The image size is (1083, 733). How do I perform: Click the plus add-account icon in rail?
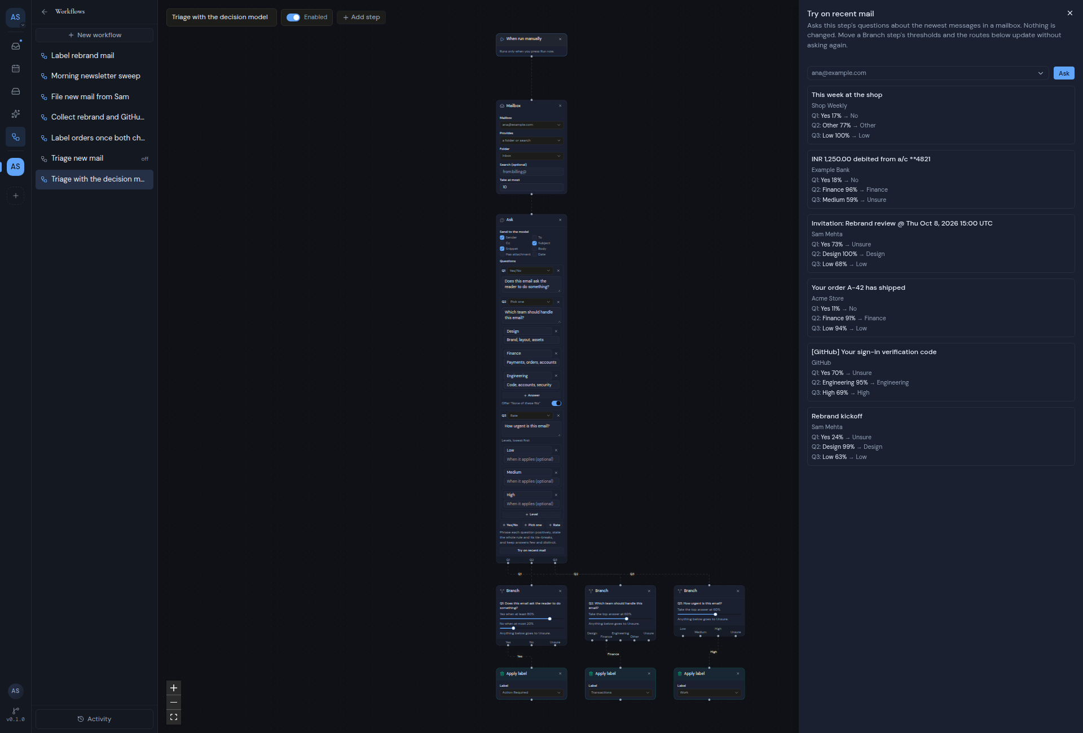[16, 196]
